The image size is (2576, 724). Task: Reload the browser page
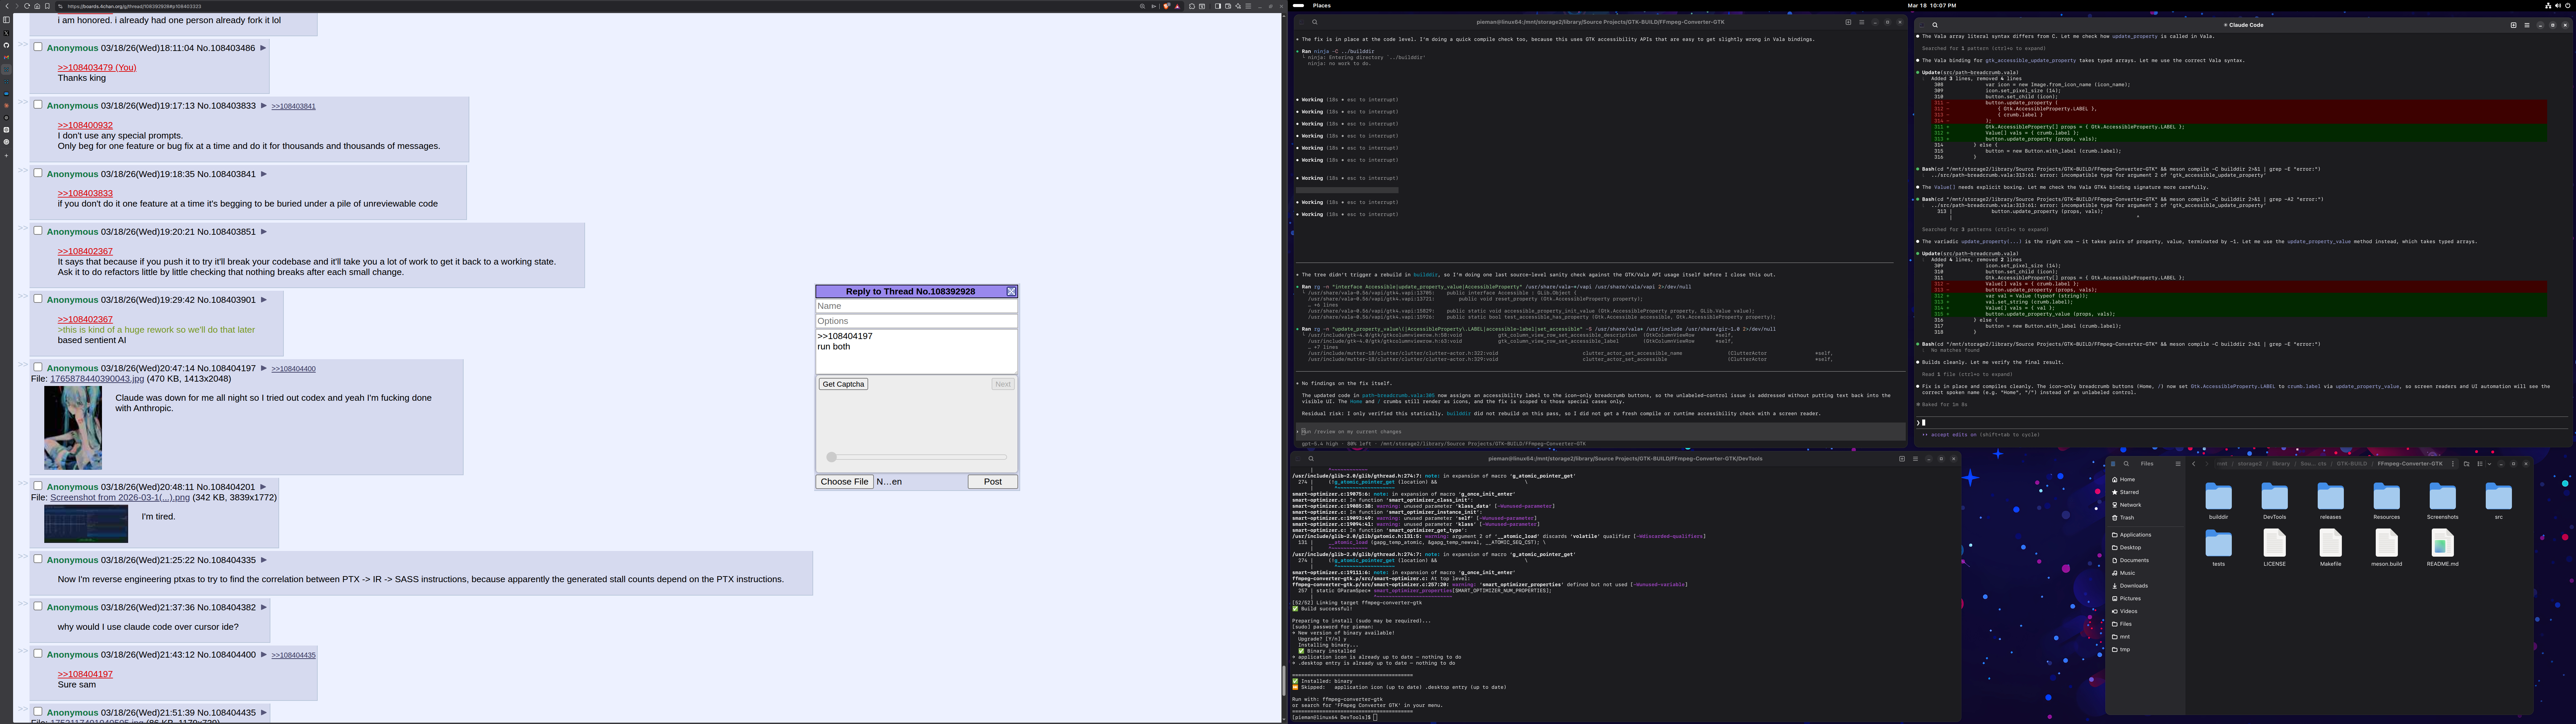click(x=27, y=6)
